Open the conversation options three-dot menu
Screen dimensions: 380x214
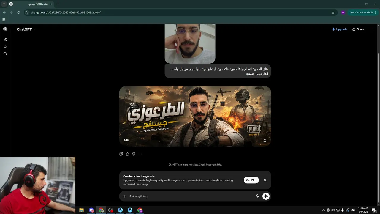(372, 29)
